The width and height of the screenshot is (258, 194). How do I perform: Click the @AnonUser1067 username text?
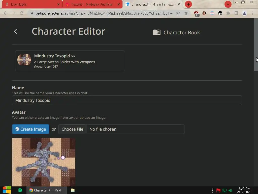coord(46,67)
